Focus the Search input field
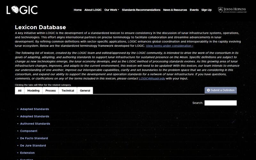 pyautogui.click(x=220, y=103)
